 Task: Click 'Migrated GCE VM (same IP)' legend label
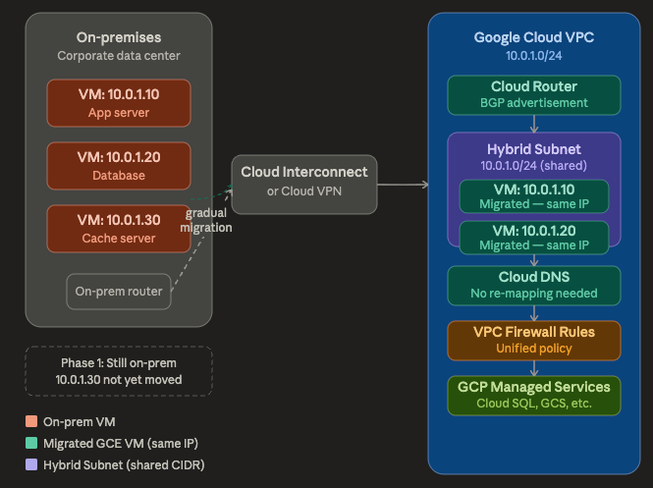click(x=121, y=444)
